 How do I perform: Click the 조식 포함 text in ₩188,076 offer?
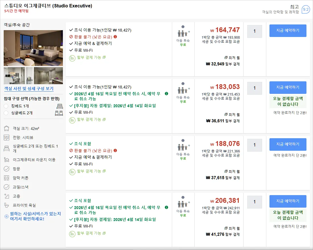coord(83,144)
